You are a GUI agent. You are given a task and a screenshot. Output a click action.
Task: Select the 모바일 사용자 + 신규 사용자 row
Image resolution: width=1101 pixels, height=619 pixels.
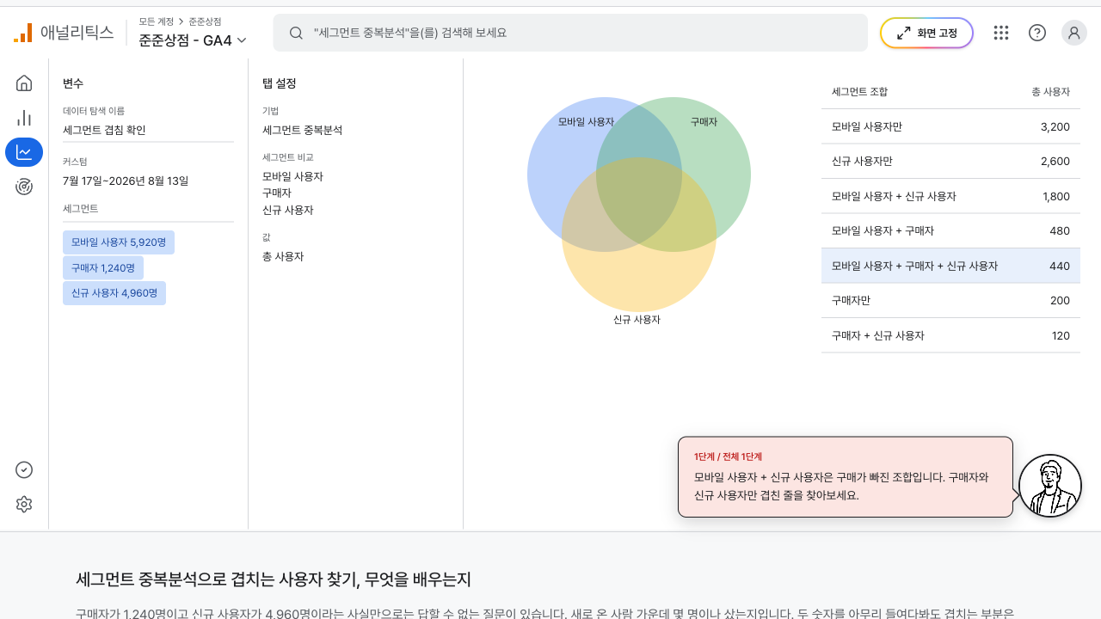point(950,196)
